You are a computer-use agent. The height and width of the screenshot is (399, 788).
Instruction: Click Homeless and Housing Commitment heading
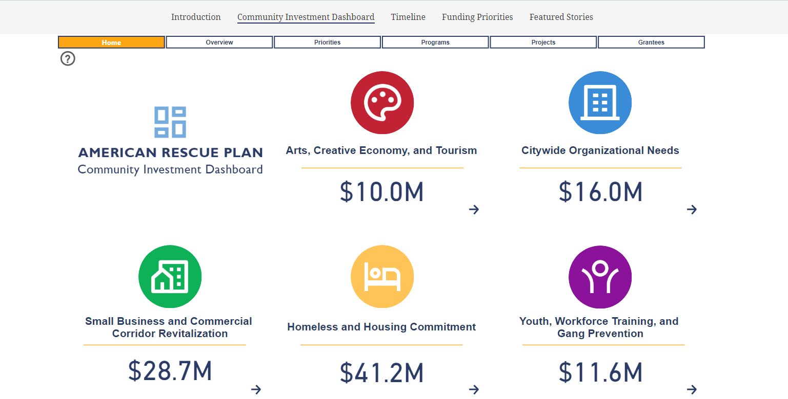point(381,327)
